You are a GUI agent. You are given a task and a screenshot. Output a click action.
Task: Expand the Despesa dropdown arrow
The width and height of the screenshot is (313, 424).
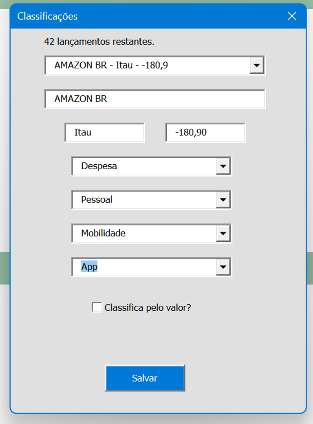coord(223,166)
